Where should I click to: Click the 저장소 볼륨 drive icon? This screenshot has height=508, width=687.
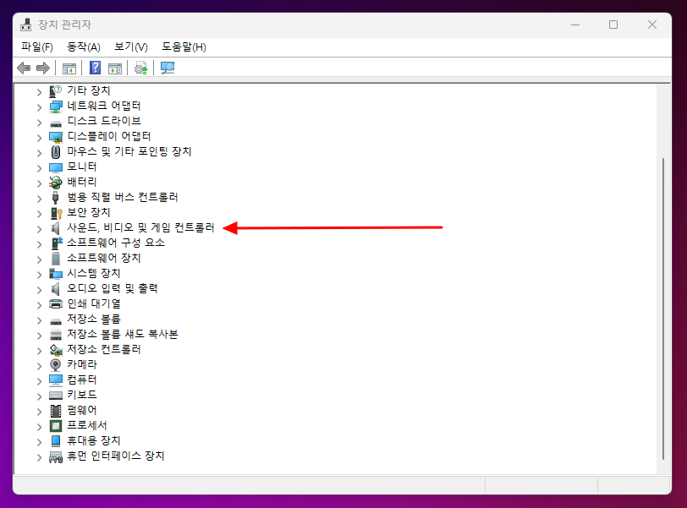56,321
